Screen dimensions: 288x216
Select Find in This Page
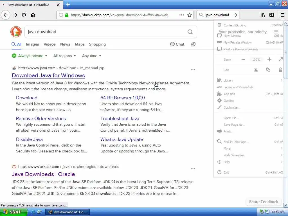pos(250,142)
